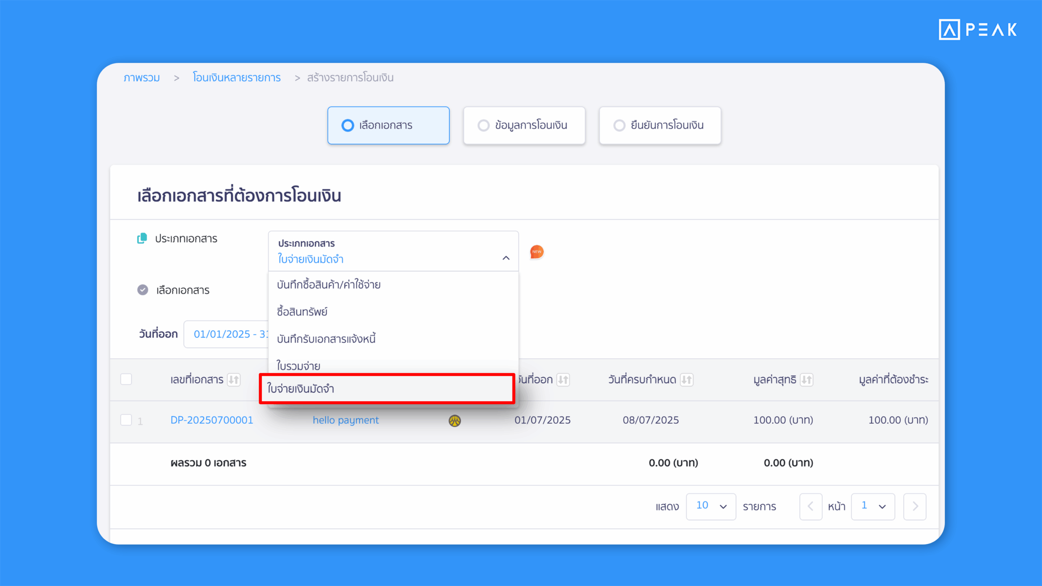Click the document type (ประเภทเอกสาร) copy icon

142,238
